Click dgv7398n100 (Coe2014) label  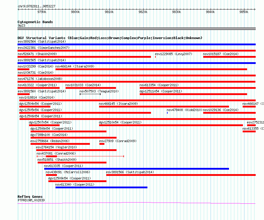coord(49,135)
